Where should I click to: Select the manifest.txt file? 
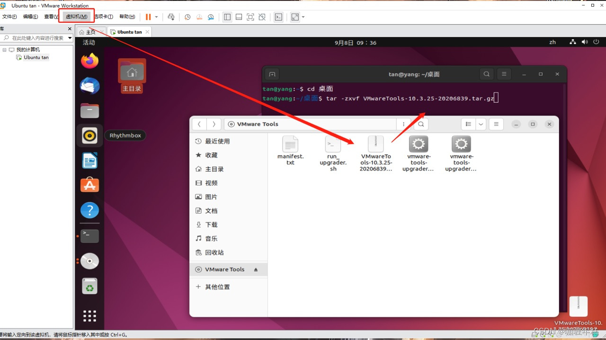(x=290, y=151)
